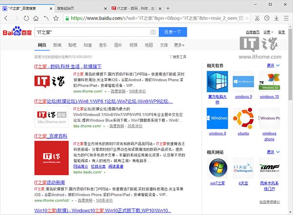Open the ubuntu software icon
The image size is (293, 215).
(243, 119)
